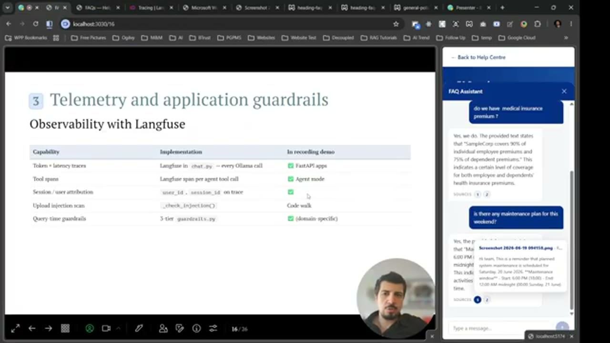Image resolution: width=610 pixels, height=343 pixels.
Task: Open the Google Cloud bookmark folder
Action: point(517,38)
